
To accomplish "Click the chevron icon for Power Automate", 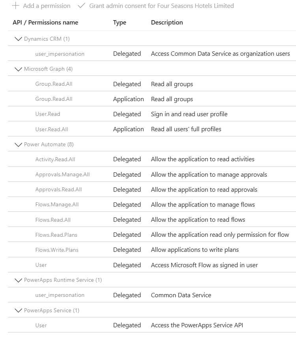I will 18,144.
